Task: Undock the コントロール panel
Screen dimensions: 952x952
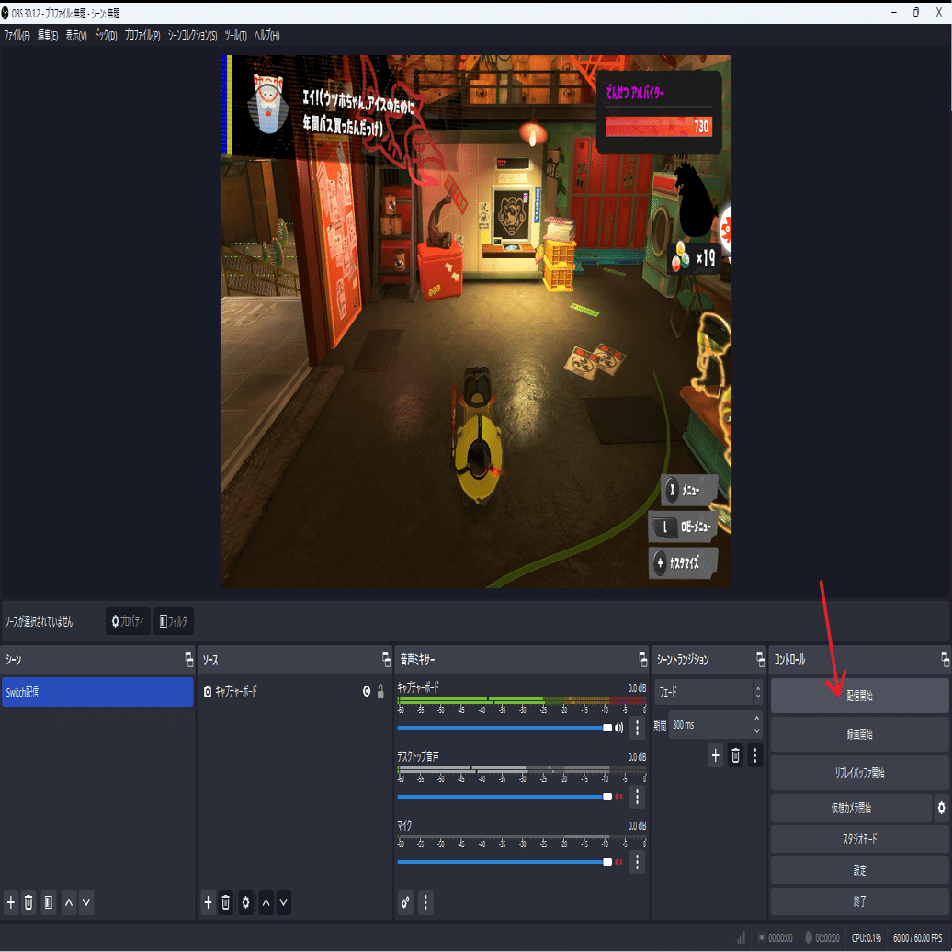Action: 945,660
